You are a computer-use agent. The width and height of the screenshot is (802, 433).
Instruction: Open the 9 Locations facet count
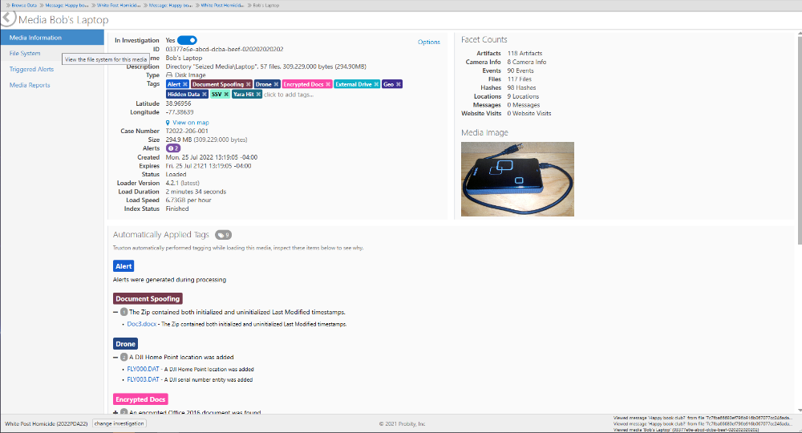[523, 96]
